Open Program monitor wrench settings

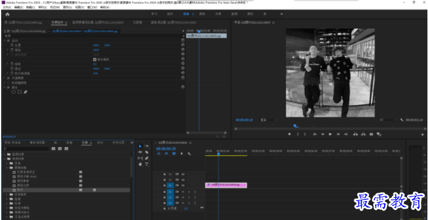[402, 120]
